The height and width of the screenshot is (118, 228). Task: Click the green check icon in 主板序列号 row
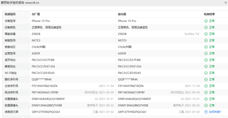coord(206,86)
